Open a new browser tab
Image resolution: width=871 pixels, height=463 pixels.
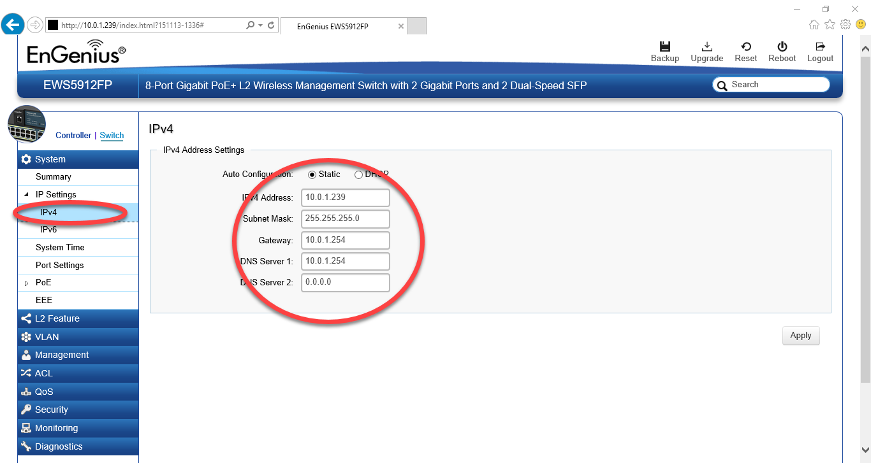416,26
